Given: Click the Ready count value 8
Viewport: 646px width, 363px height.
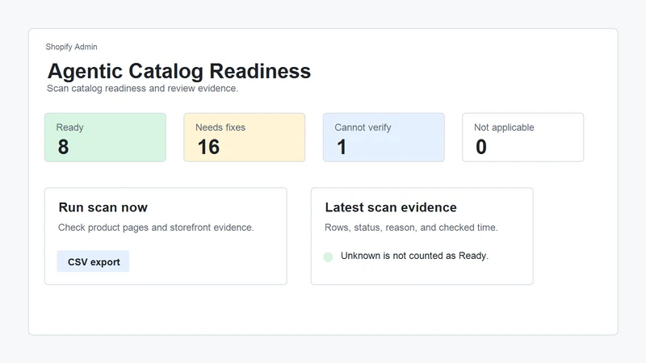Looking at the screenshot, I should pyautogui.click(x=63, y=147).
